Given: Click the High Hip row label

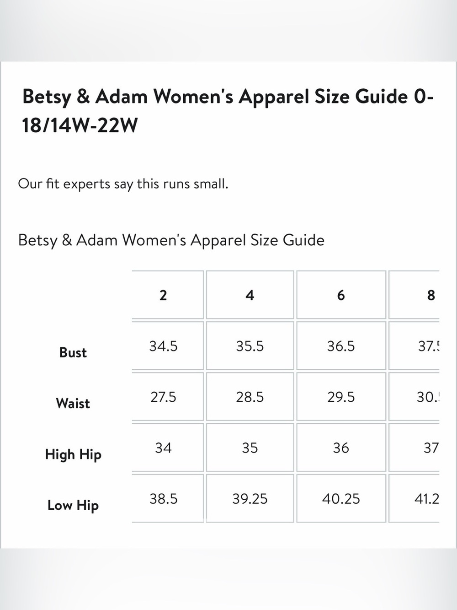Looking at the screenshot, I should [73, 454].
